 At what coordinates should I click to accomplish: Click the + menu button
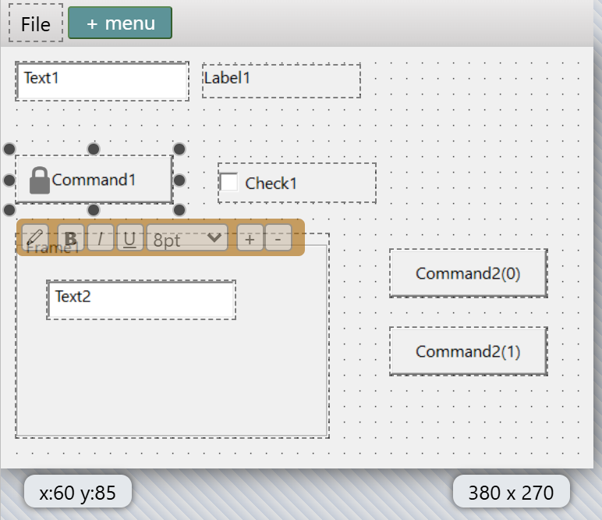tap(120, 23)
